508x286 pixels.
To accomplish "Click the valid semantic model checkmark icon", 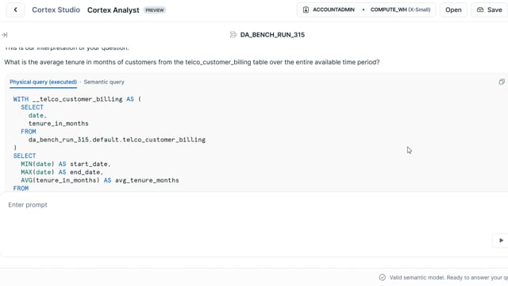I will coord(383,277).
